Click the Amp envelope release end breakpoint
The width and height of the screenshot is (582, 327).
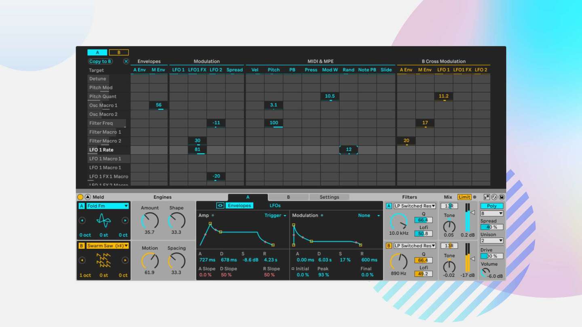pos(273,245)
